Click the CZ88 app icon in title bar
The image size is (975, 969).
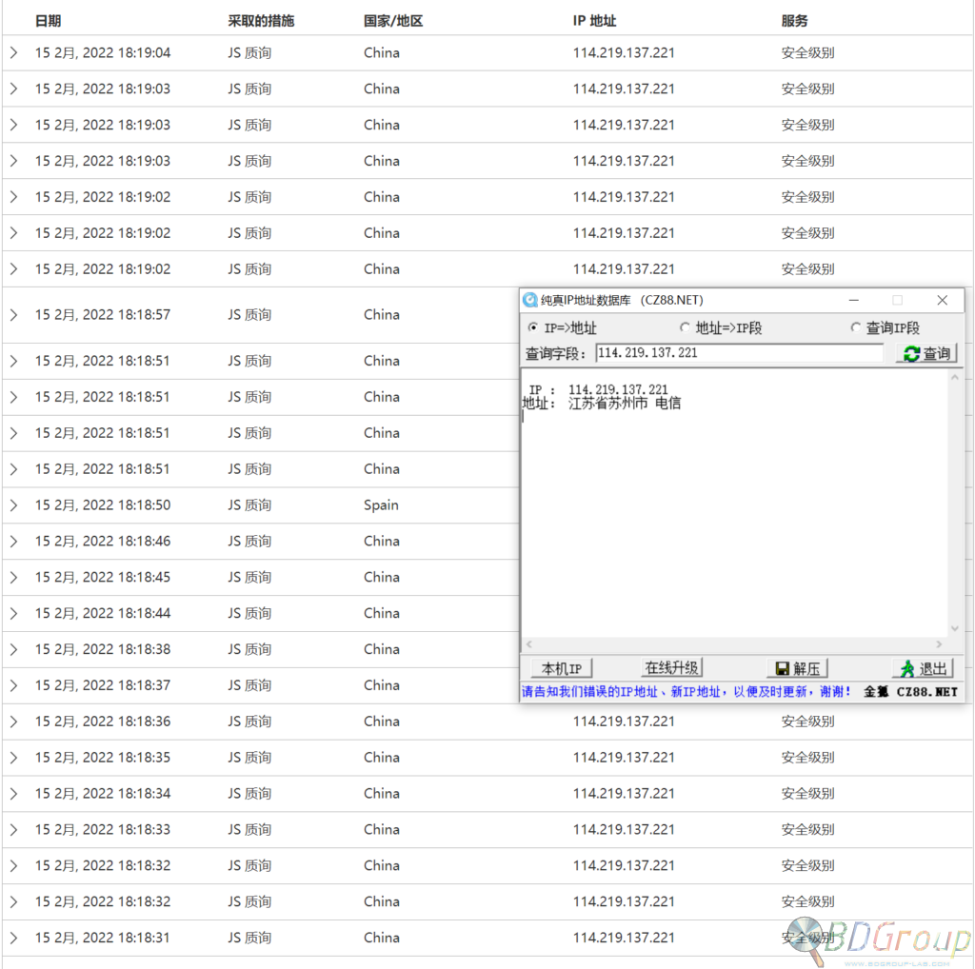tap(529, 300)
